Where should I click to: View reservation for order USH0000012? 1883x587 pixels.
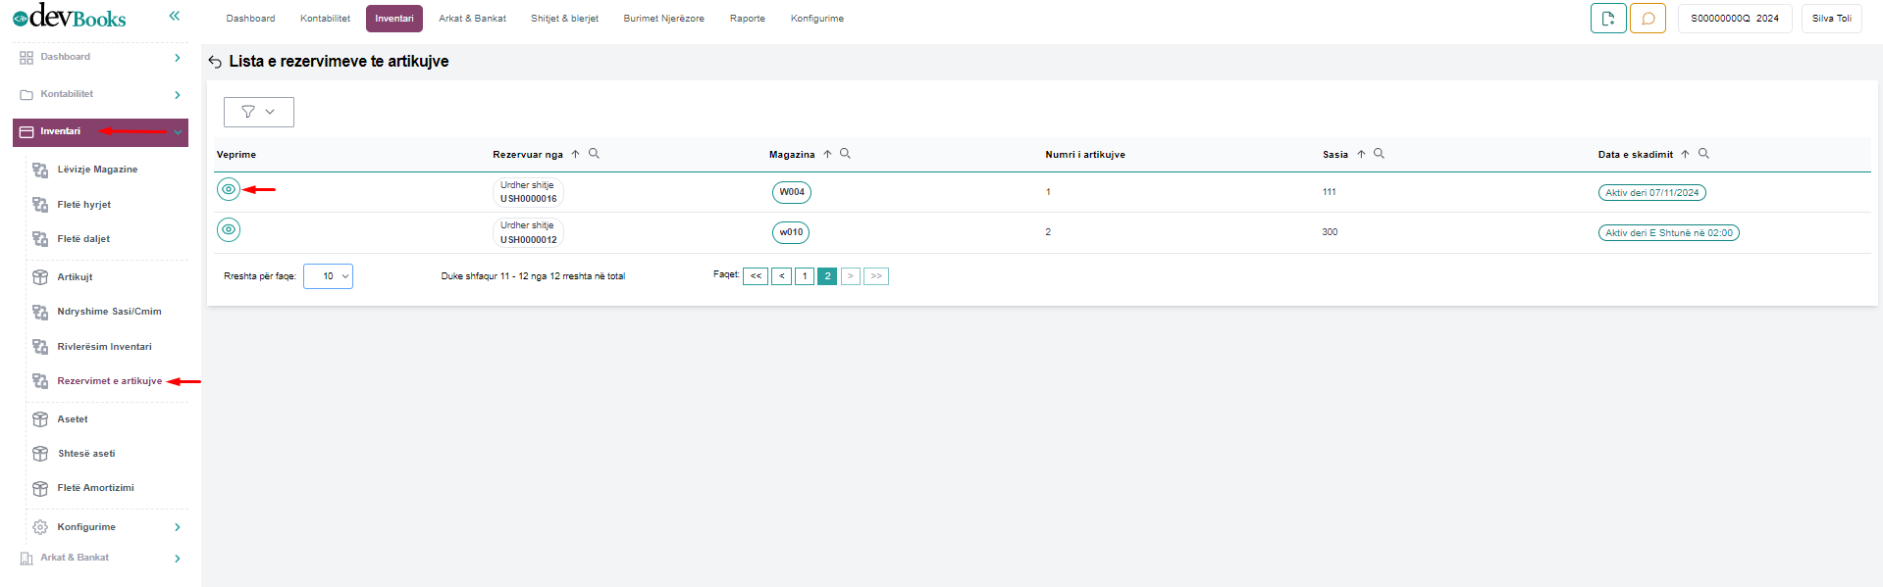point(229,230)
